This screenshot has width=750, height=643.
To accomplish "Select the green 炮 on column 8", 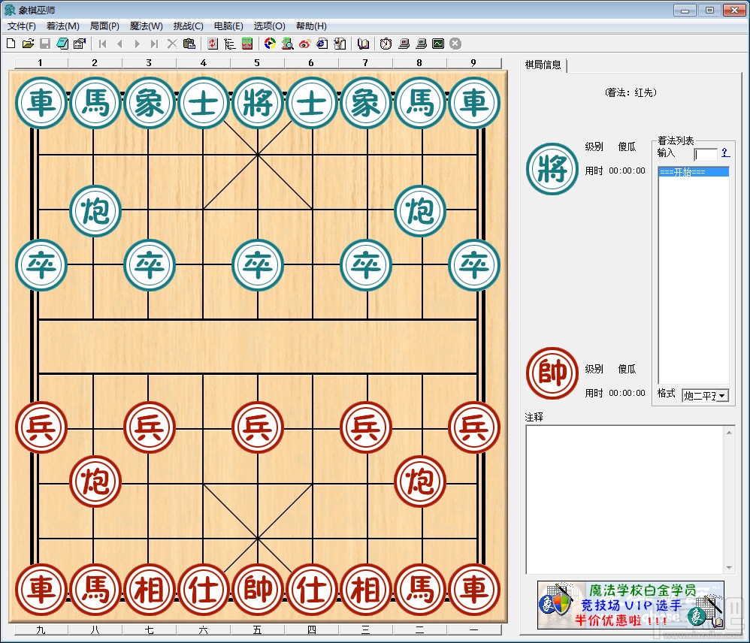I will (420, 210).
